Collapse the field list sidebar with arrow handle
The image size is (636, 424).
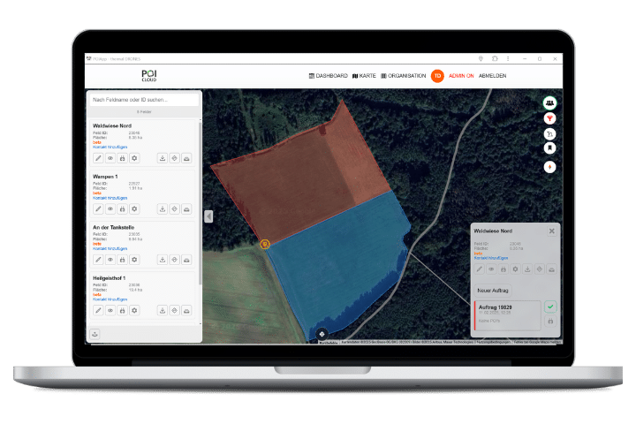(x=208, y=216)
